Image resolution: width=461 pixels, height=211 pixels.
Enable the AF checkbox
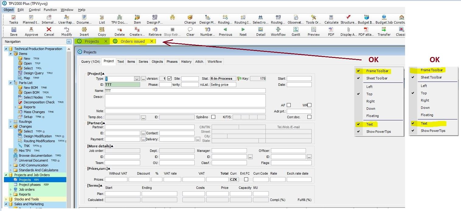point(289,105)
